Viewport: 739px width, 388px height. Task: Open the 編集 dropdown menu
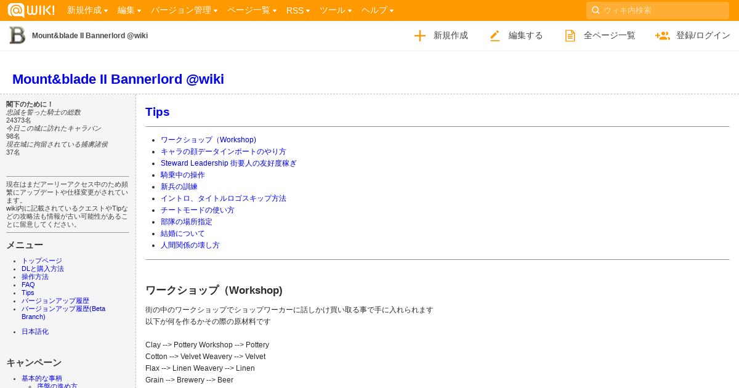point(129,10)
